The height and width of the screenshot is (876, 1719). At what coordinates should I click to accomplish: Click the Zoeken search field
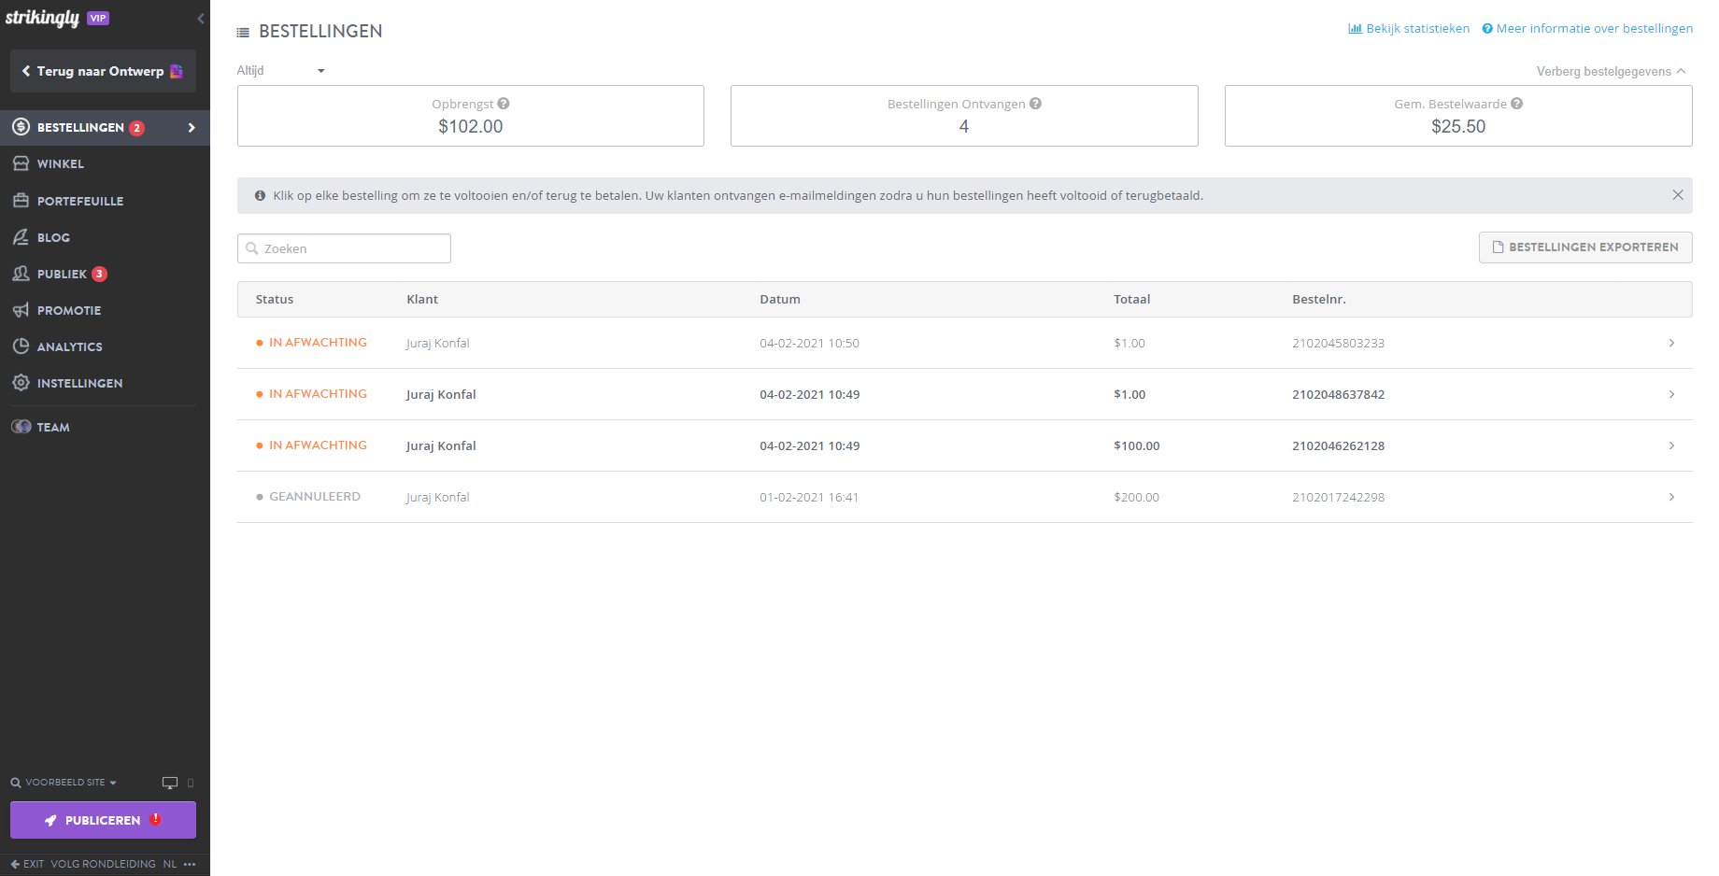[344, 248]
